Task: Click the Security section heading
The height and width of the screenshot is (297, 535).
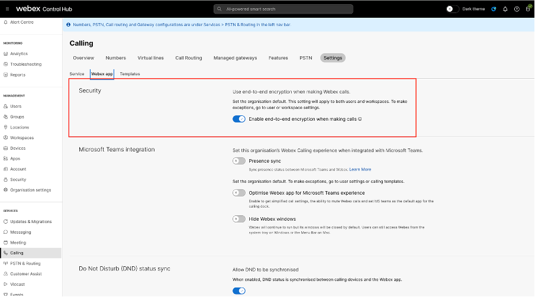Action: [90, 91]
